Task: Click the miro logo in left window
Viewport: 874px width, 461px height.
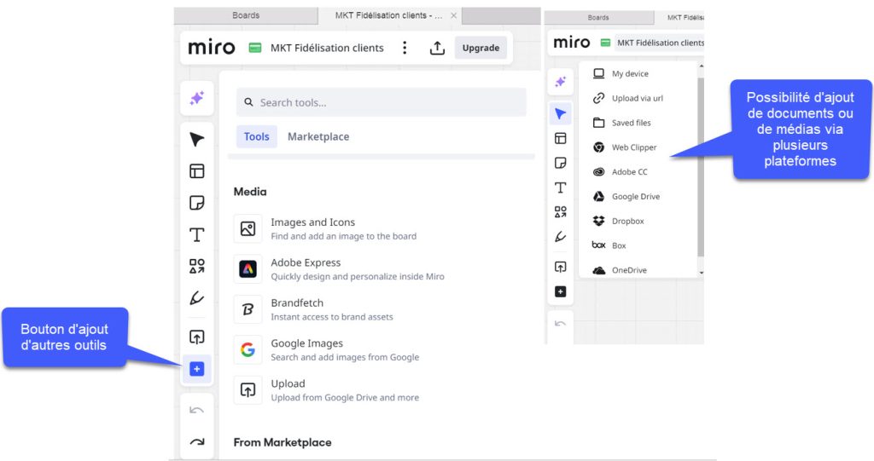Action: click(212, 48)
